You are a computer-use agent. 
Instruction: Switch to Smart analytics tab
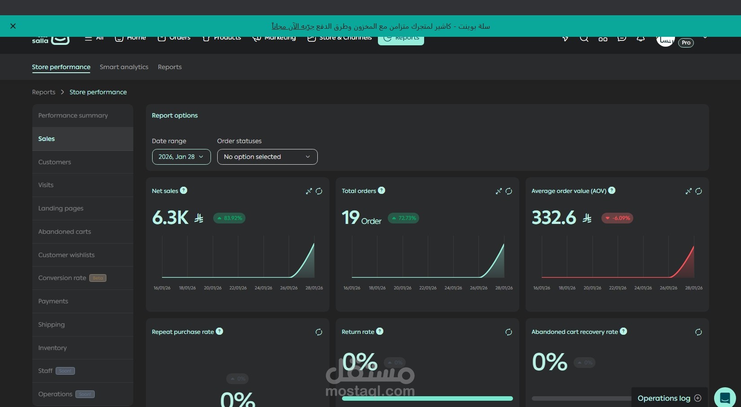124,67
